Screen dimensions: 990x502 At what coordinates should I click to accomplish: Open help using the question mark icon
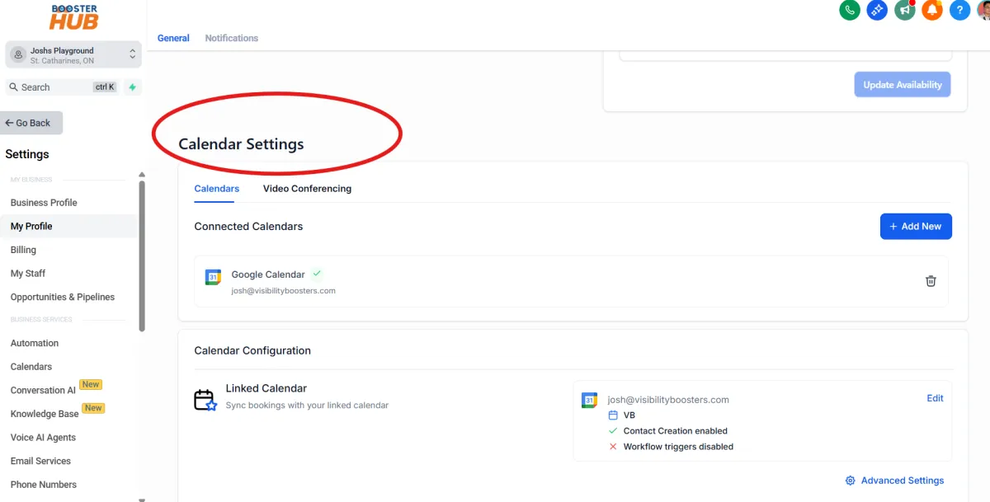(959, 10)
